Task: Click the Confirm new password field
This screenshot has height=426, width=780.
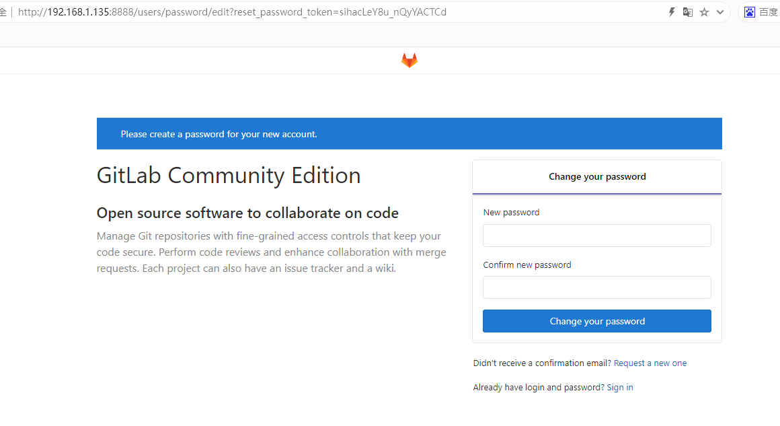Action: tap(597, 287)
